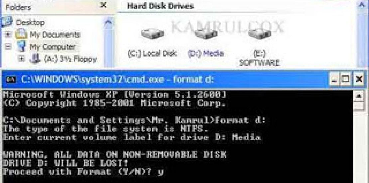The width and height of the screenshot is (369, 183).
Task: Click the My Computer icon in tree
Action: (x=22, y=46)
